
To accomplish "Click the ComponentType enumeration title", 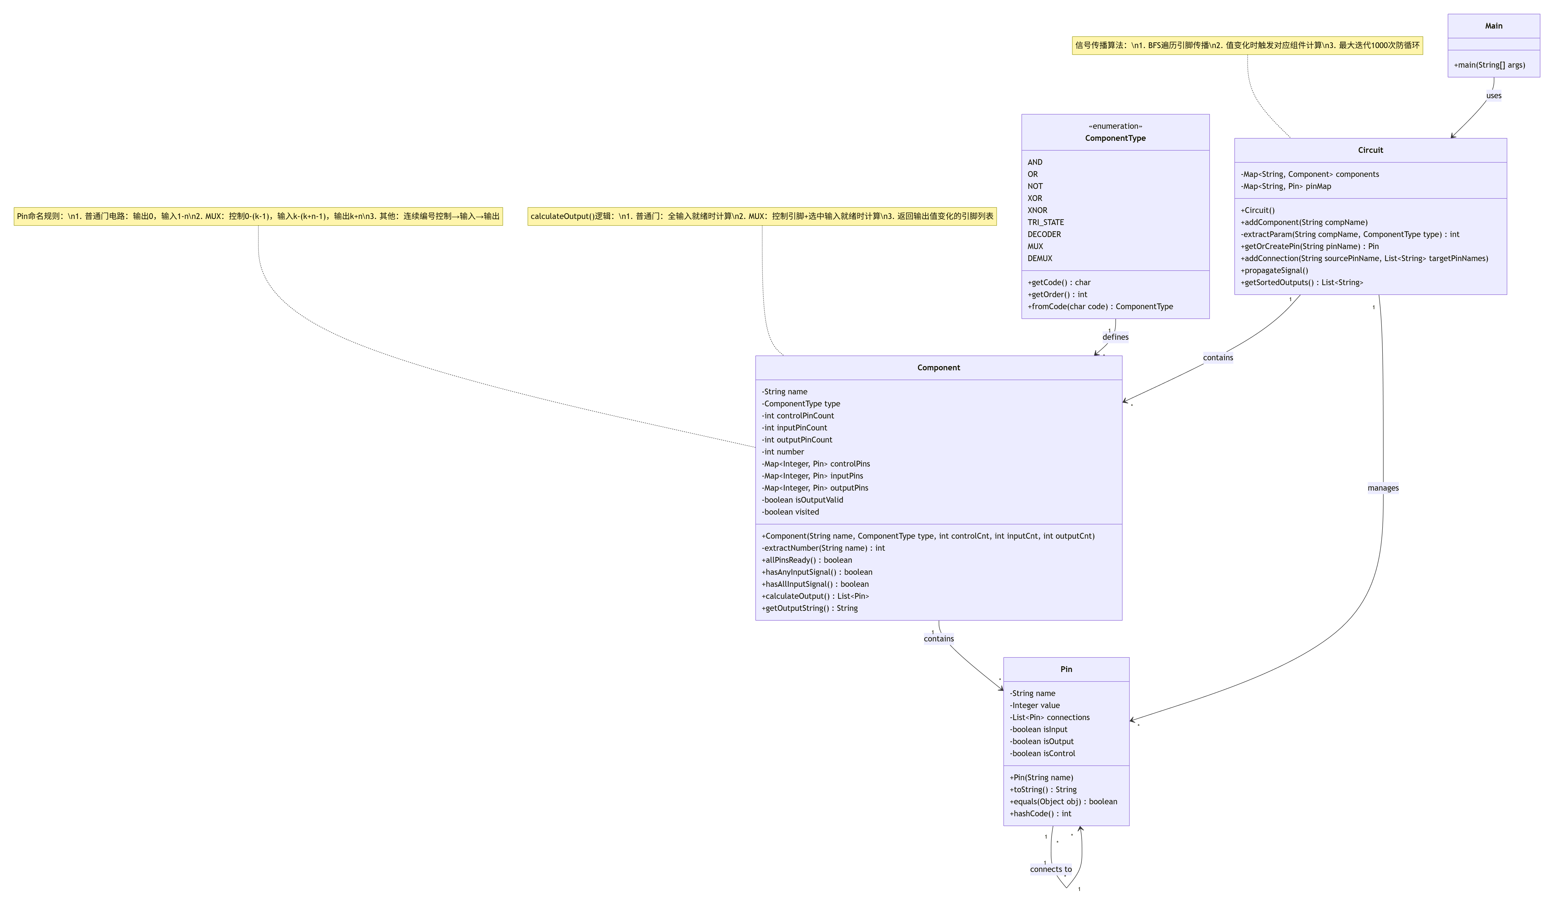I will [1115, 138].
